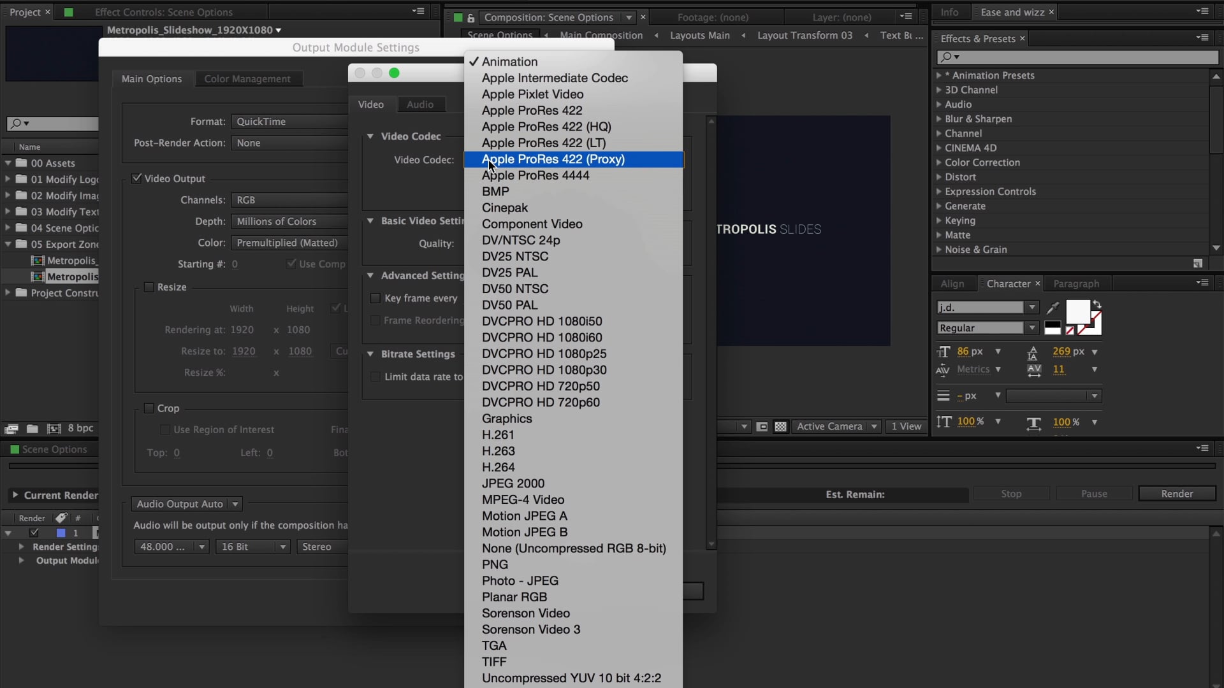Click the leading icon
The image size is (1224, 688).
1033,352
